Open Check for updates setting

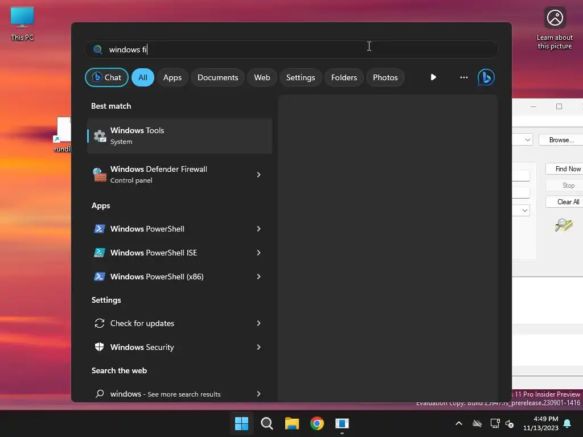pyautogui.click(x=179, y=323)
